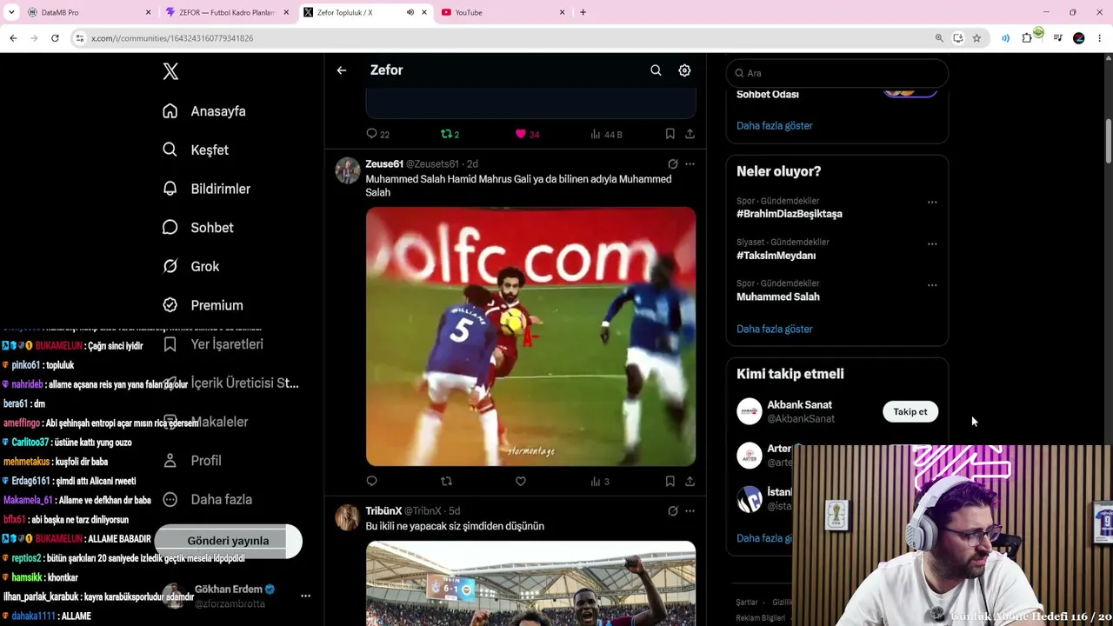Open the Chrome extensions puzzle menu
The width and height of the screenshot is (1113, 626).
(x=1028, y=38)
